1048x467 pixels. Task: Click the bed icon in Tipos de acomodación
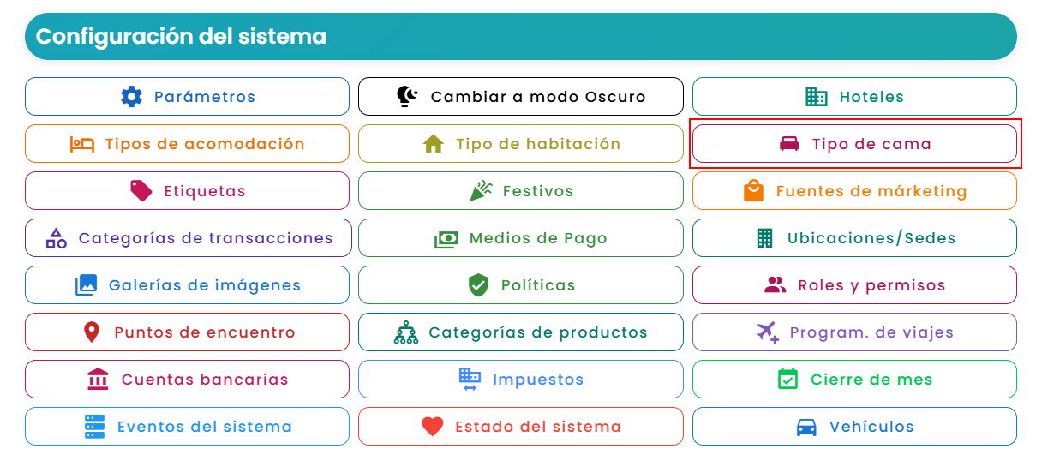(82, 144)
